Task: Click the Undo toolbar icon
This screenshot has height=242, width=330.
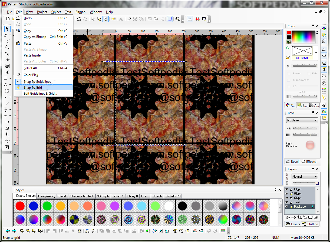Action: (79, 19)
